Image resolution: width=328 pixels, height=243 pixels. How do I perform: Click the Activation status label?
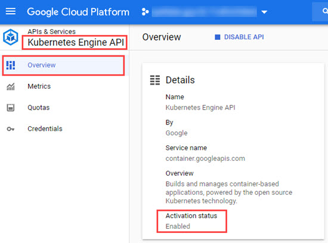point(191,216)
